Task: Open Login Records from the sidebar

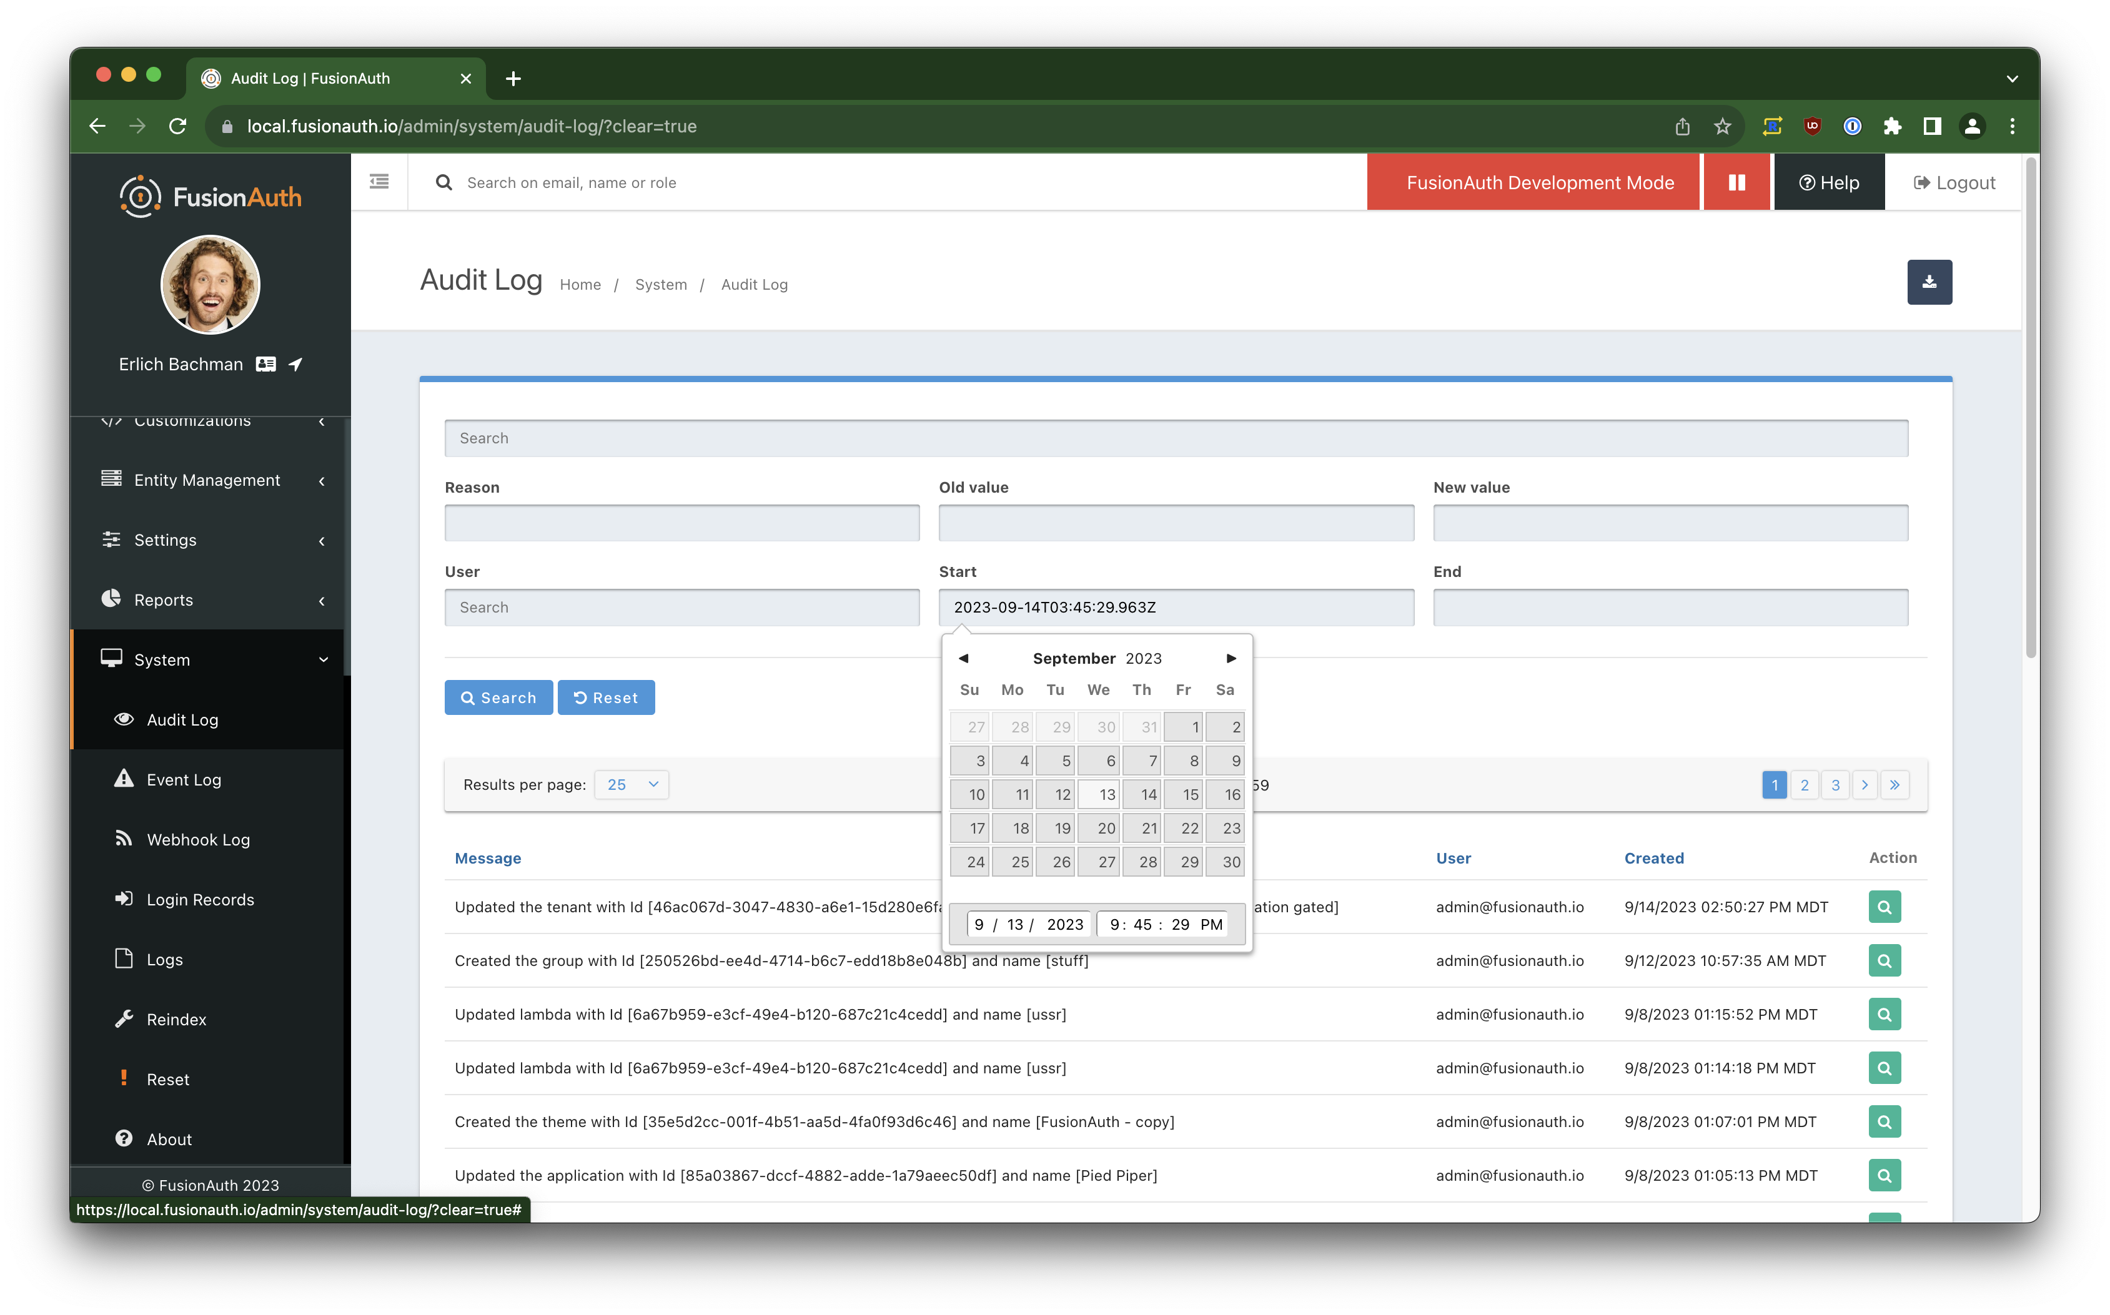Action: [200, 899]
